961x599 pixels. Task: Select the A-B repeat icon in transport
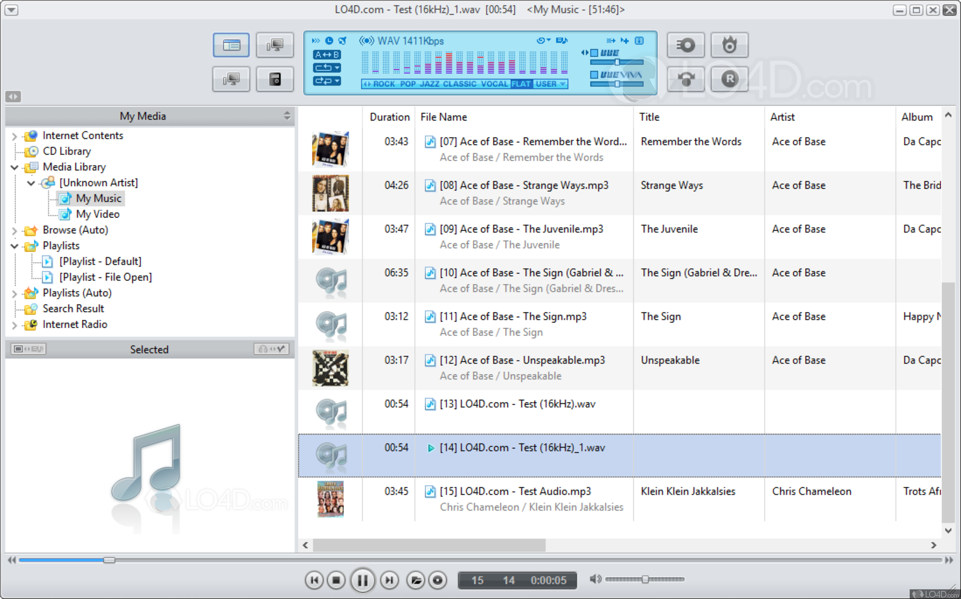(326, 55)
